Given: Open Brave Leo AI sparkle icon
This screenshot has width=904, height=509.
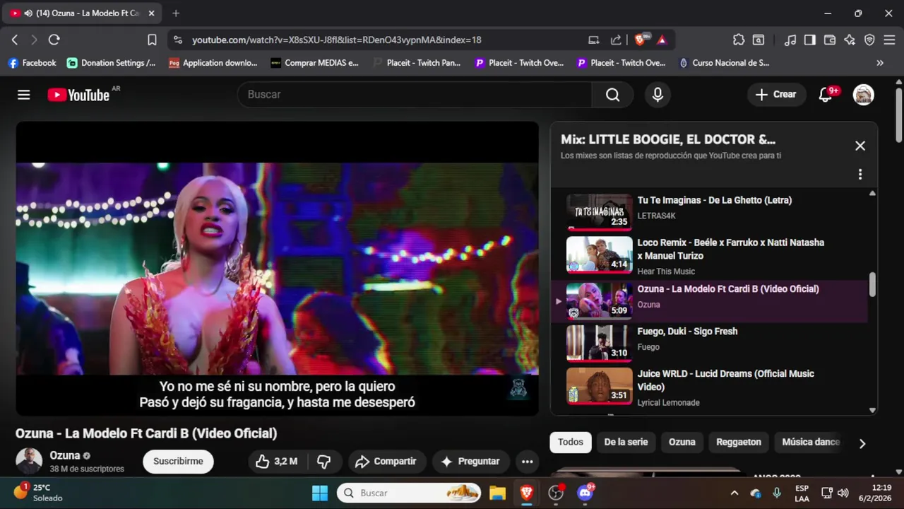Looking at the screenshot, I should [x=850, y=40].
